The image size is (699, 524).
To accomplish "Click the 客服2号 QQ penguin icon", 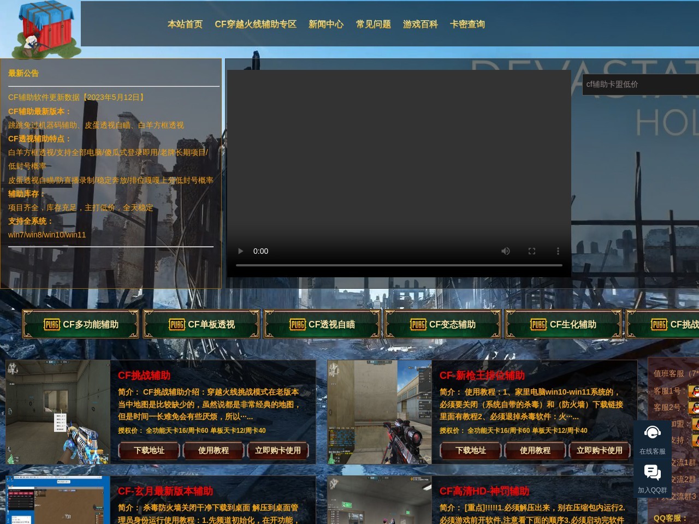I will tap(694, 408).
